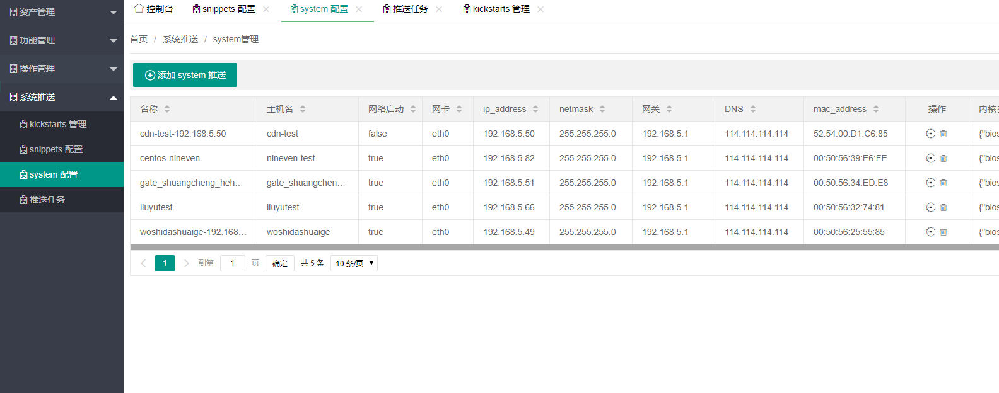Click MAC address 00:50:56:32:74:81
The height and width of the screenshot is (393, 999).
pos(849,207)
